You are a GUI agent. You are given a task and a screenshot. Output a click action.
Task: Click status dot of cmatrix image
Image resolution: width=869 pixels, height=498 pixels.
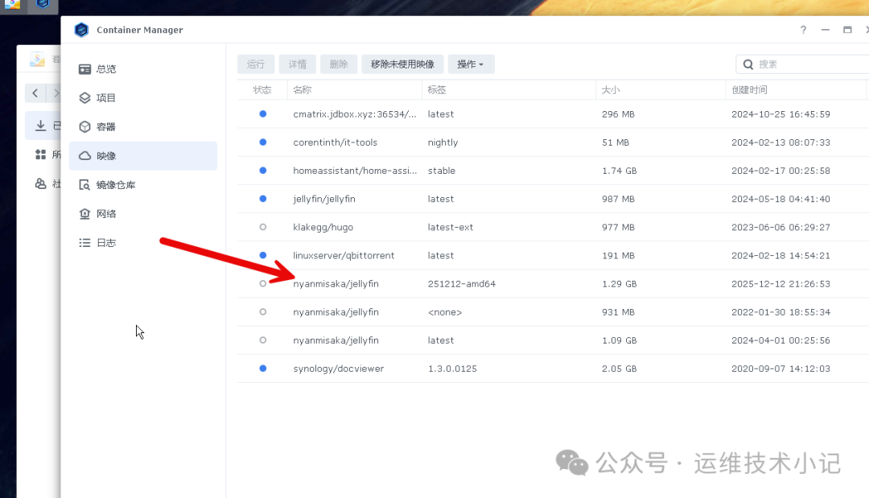(x=262, y=113)
